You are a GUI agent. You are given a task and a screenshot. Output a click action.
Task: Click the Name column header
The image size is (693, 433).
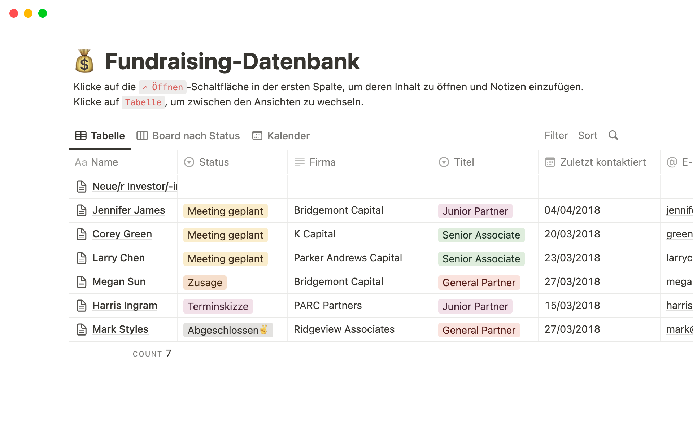coord(104,162)
